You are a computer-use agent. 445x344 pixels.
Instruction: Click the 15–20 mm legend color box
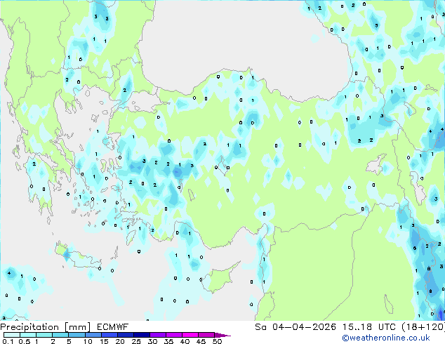(109, 335)
